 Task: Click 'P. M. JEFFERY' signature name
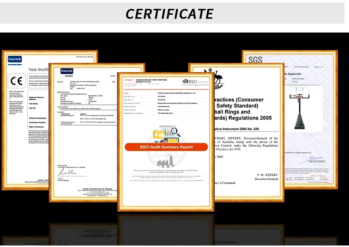pos(268,175)
